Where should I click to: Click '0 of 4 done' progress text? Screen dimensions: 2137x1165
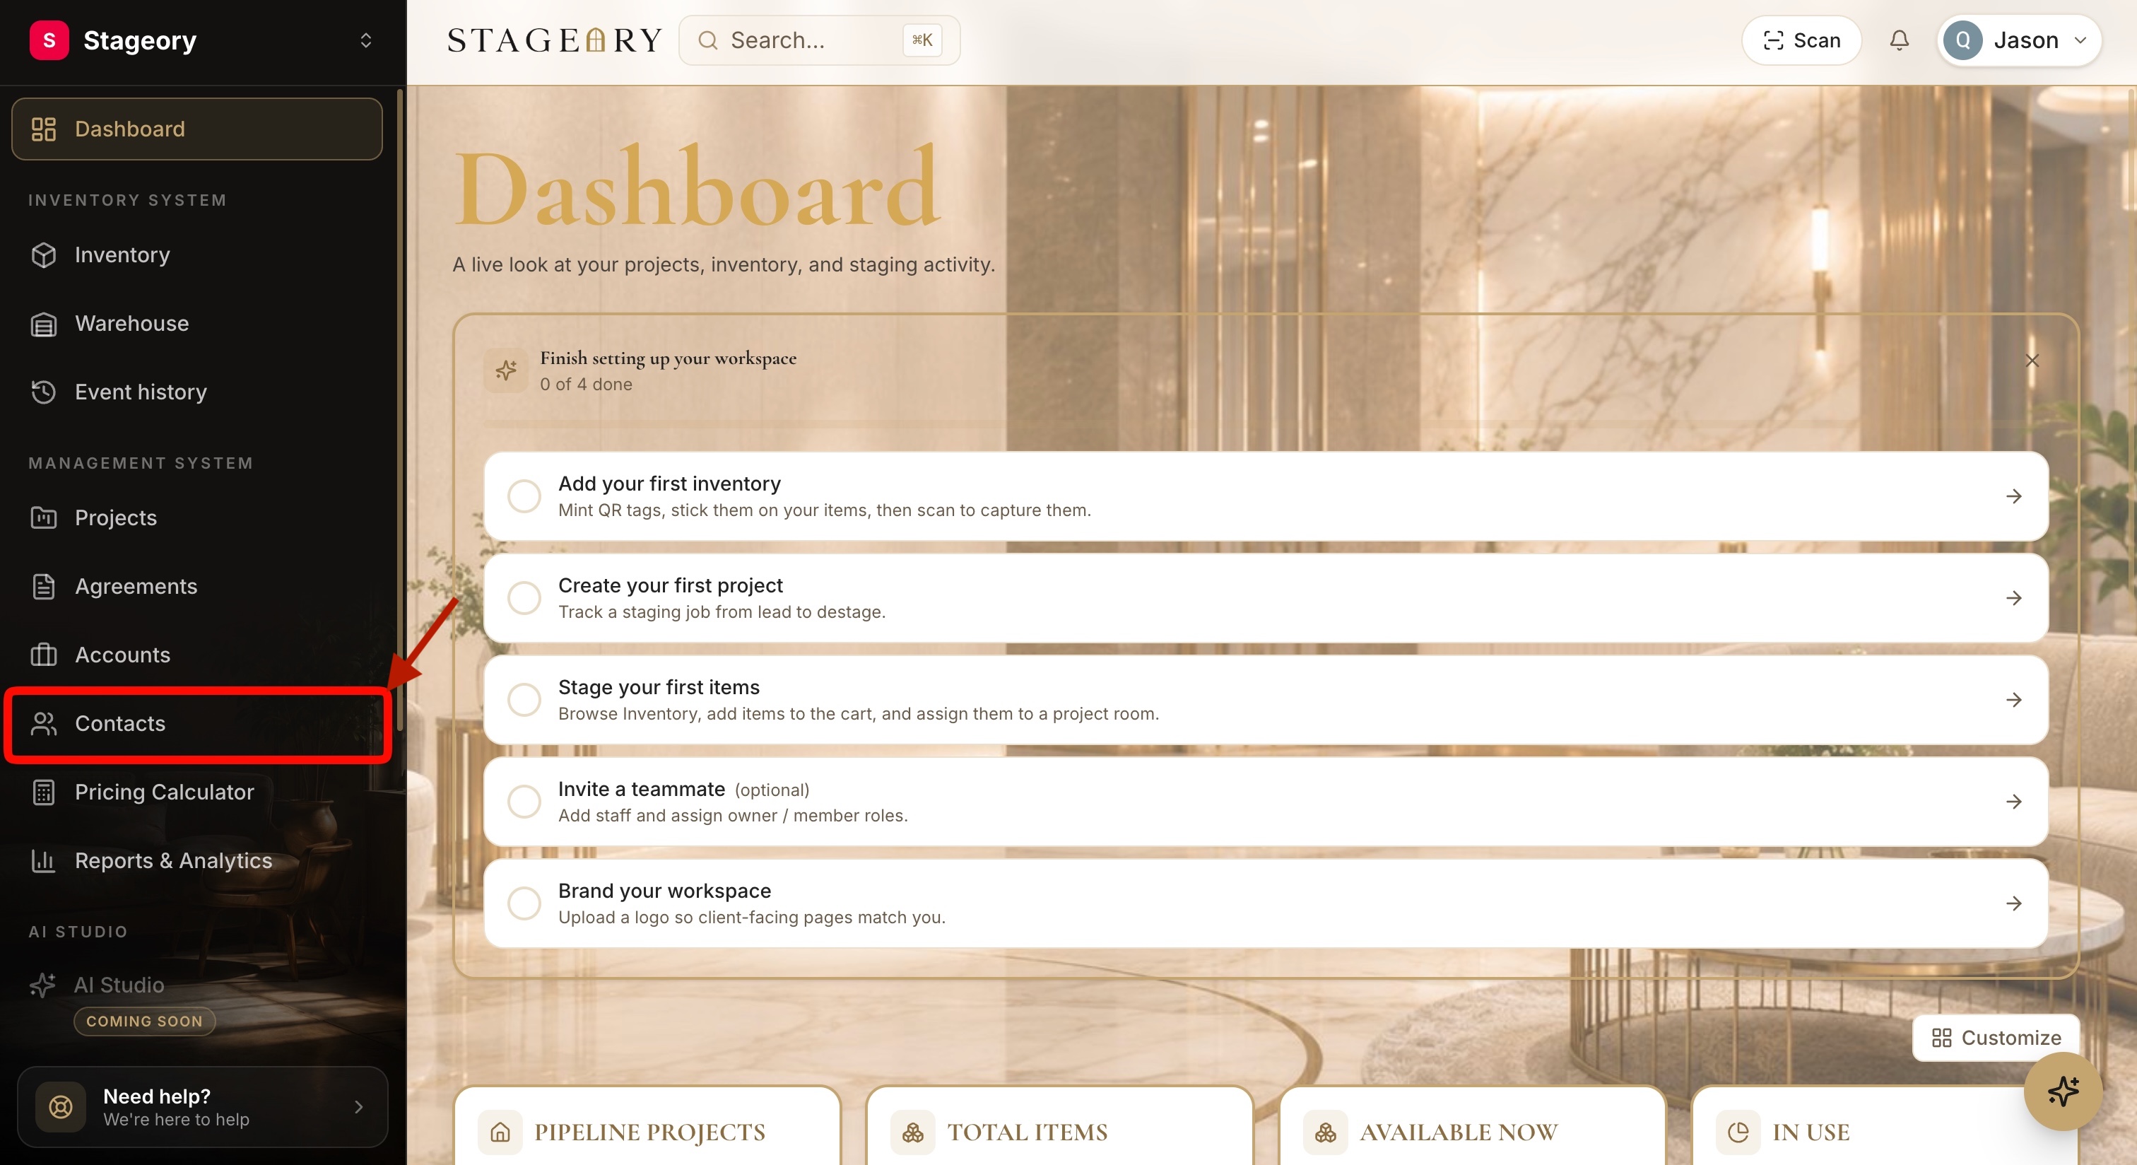point(586,384)
